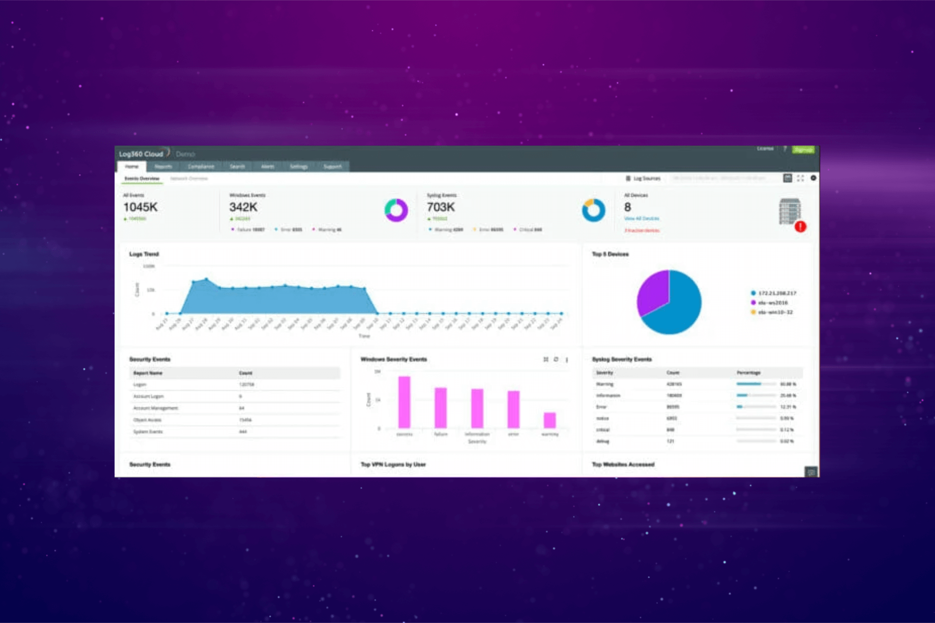Image resolution: width=935 pixels, height=623 pixels.
Task: Switch to the Compliance tab
Action: (x=201, y=166)
